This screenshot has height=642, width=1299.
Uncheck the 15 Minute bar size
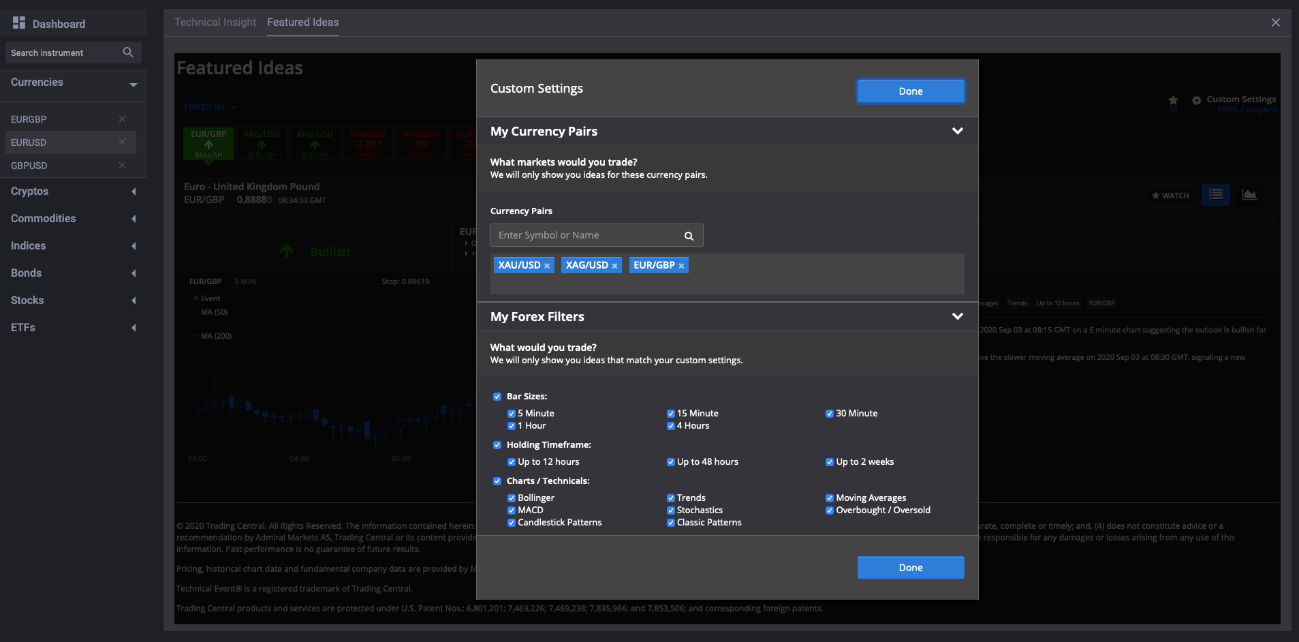click(x=671, y=414)
